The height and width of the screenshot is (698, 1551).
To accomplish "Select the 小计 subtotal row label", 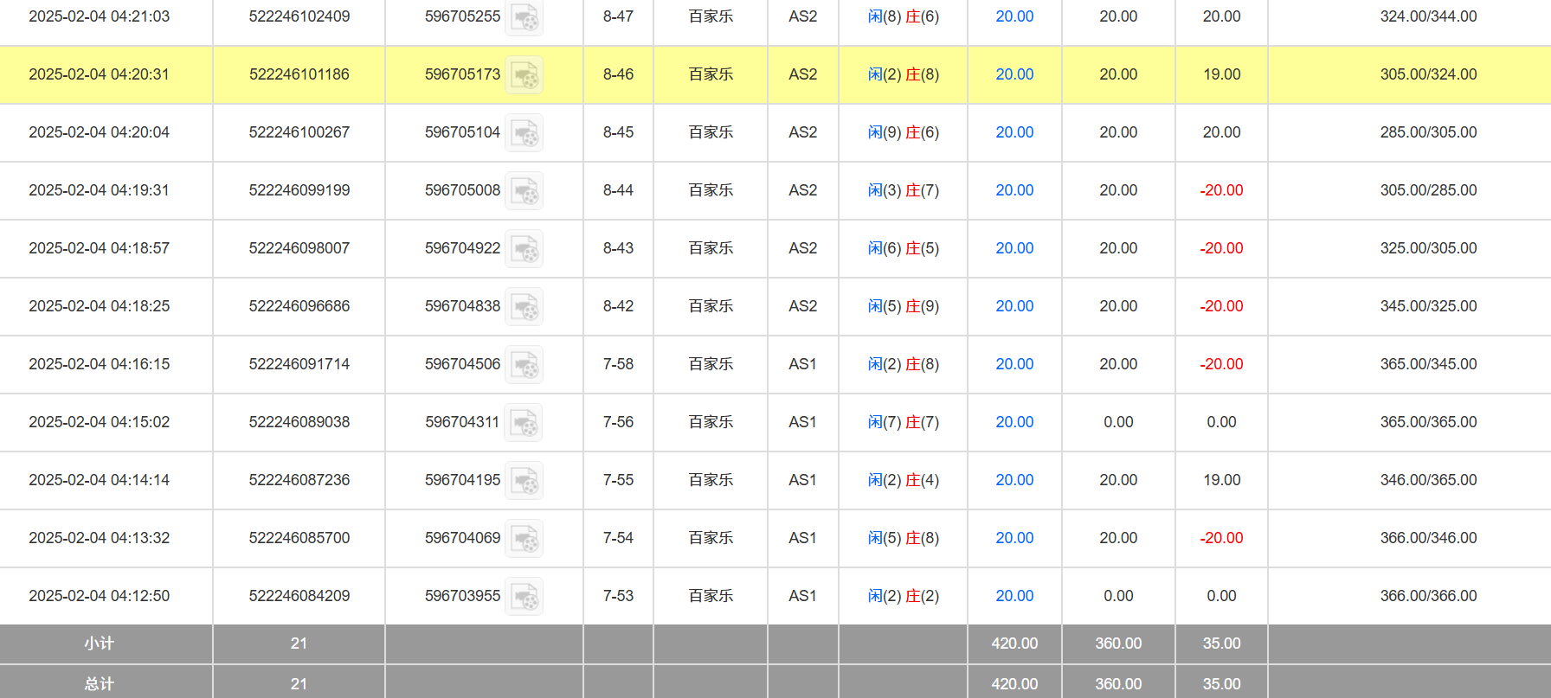I will click(100, 644).
